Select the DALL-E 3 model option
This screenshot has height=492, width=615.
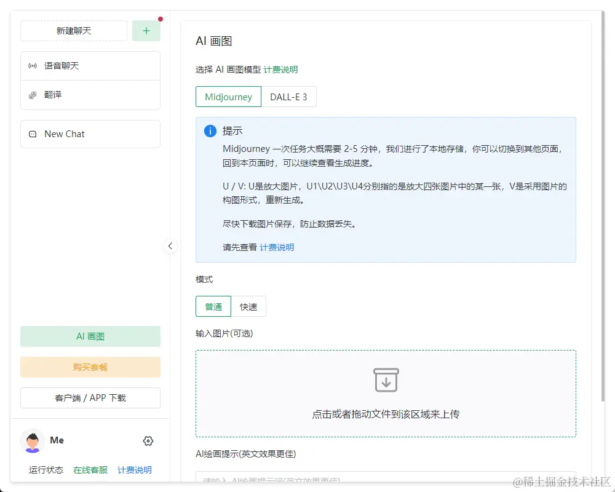pyautogui.click(x=288, y=97)
